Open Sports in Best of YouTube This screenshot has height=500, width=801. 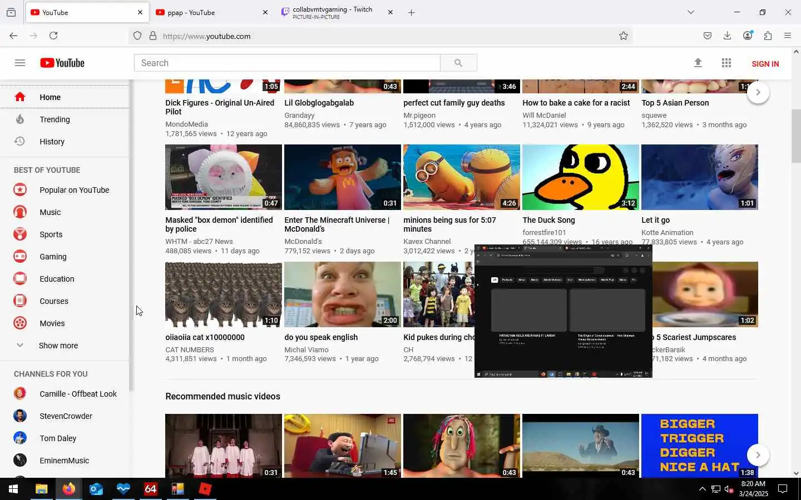click(x=64, y=234)
